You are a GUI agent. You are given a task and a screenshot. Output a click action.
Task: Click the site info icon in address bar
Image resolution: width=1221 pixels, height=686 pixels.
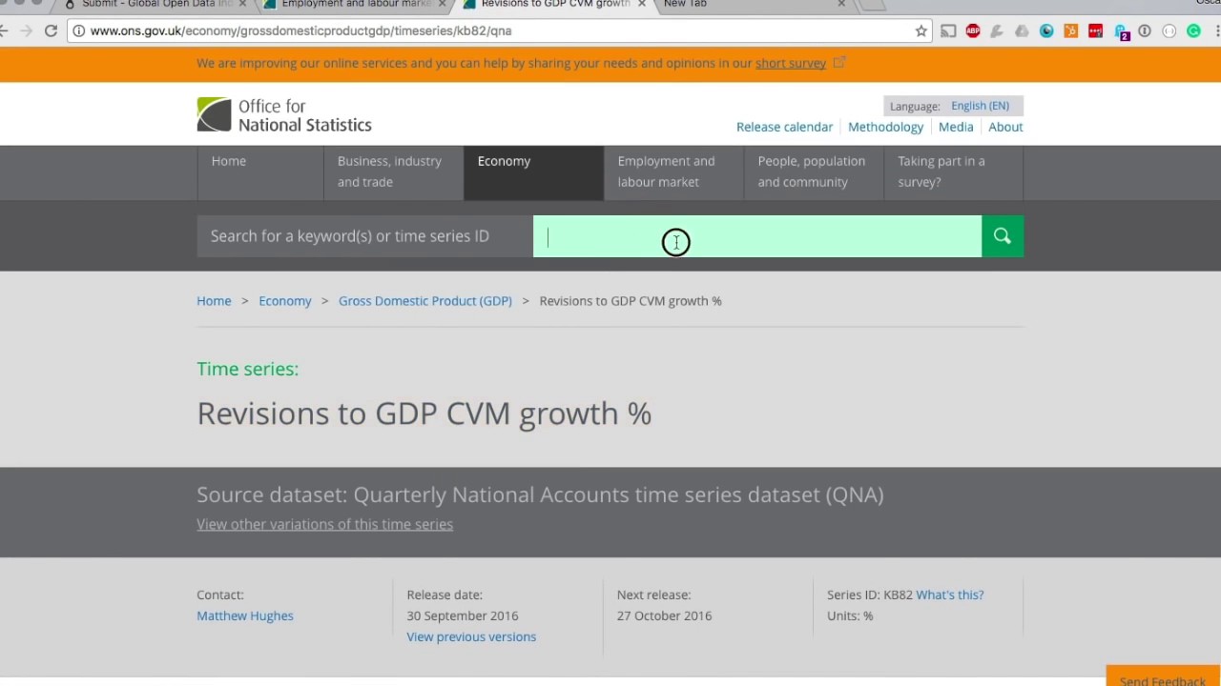pos(78,30)
